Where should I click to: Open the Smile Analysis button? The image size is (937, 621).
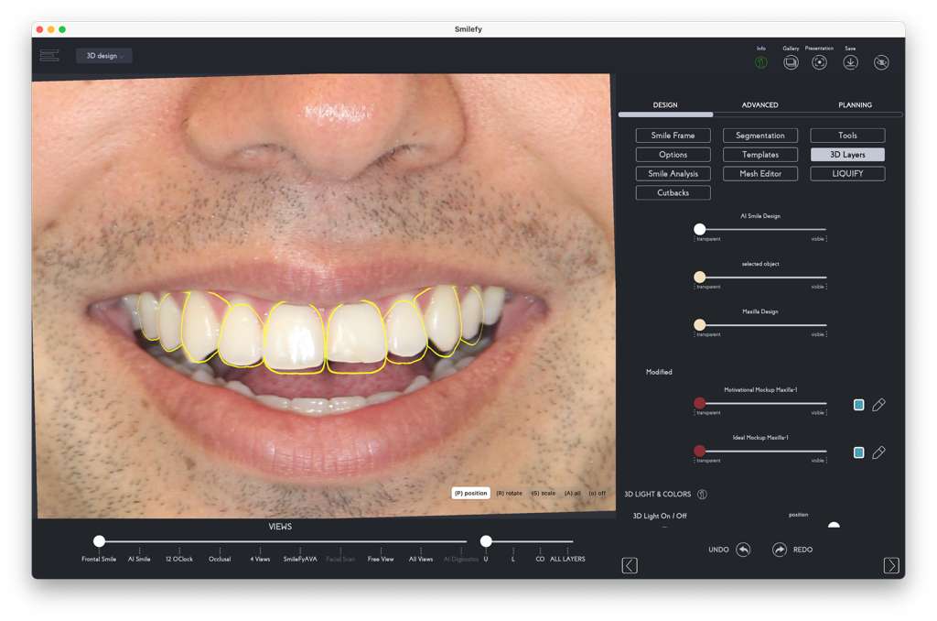tap(673, 174)
